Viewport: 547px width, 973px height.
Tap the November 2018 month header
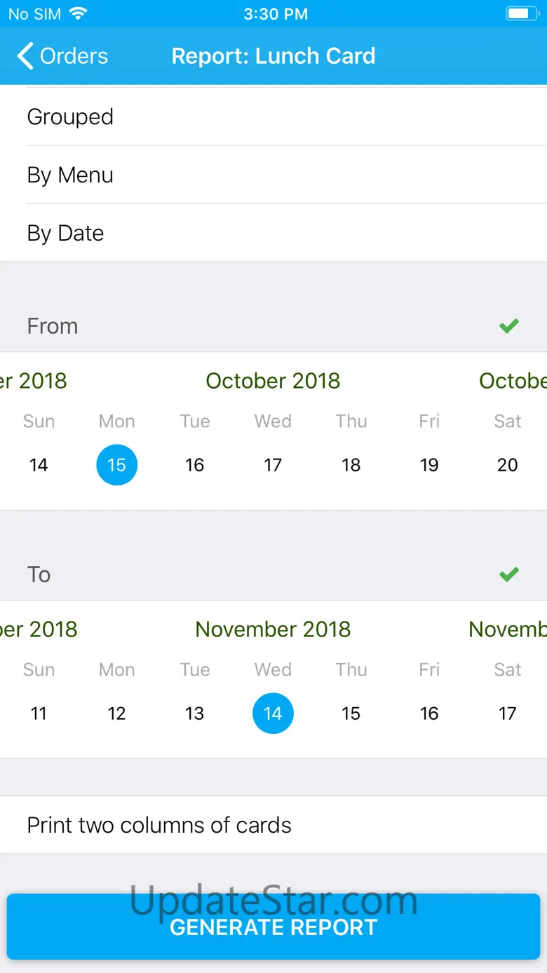coord(273,629)
